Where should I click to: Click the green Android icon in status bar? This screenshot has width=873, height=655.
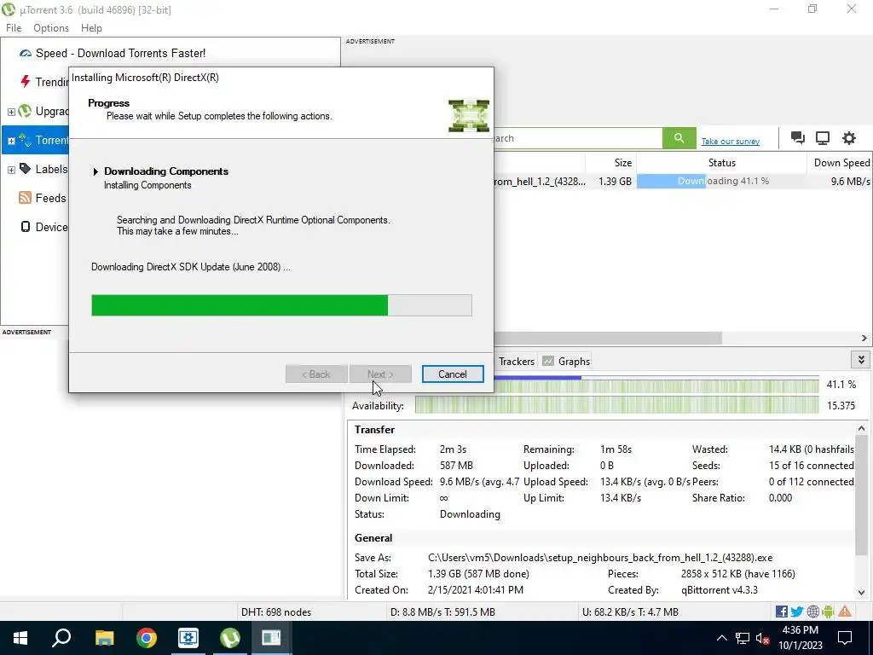click(x=828, y=612)
